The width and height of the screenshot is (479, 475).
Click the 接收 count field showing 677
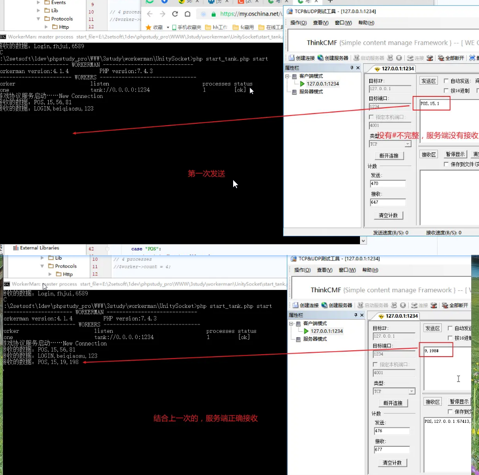click(x=392, y=450)
